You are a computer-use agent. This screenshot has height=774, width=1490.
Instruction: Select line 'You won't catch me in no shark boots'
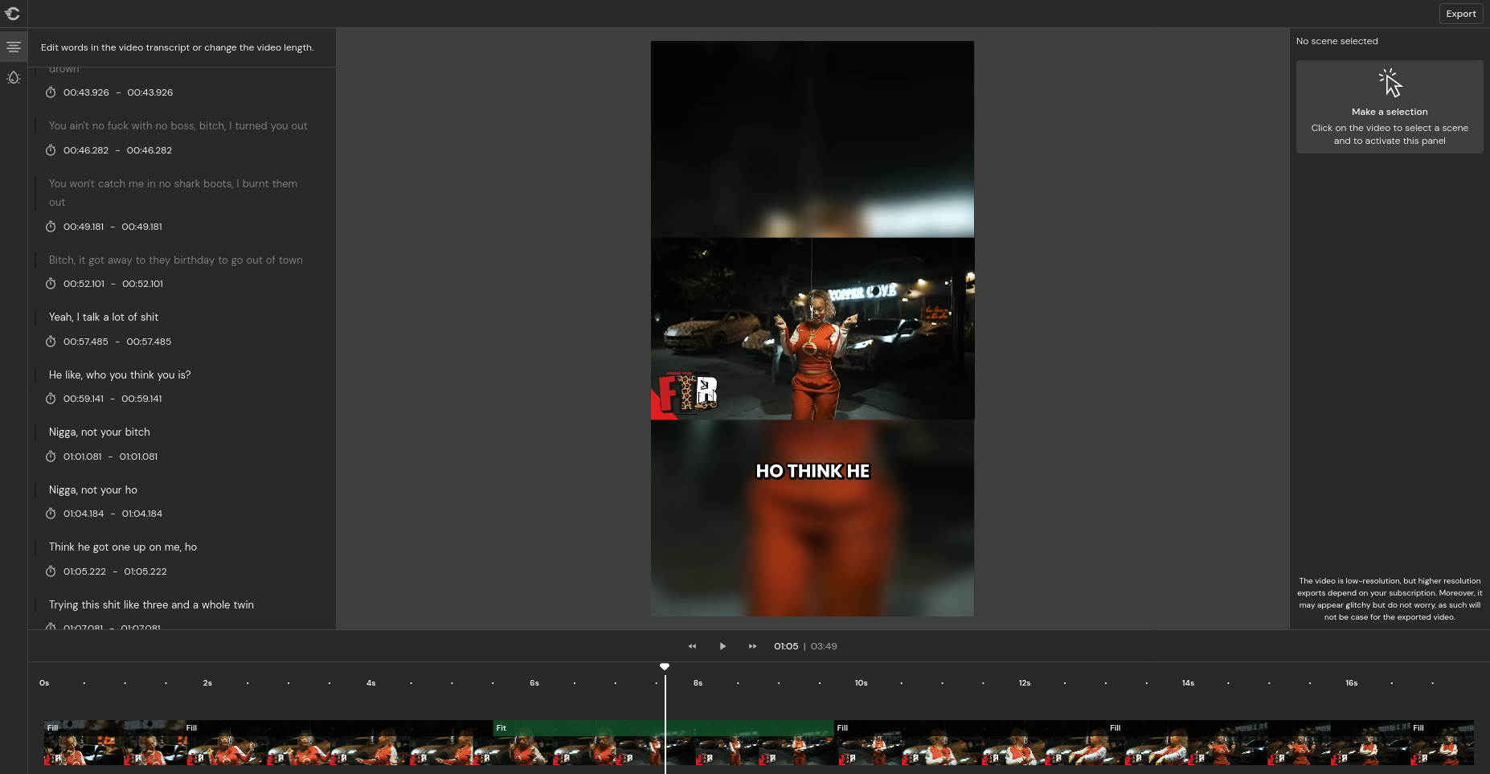click(173, 193)
